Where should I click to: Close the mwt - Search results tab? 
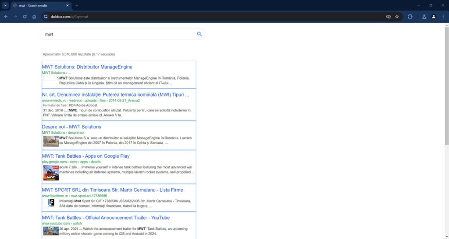coord(67,5)
